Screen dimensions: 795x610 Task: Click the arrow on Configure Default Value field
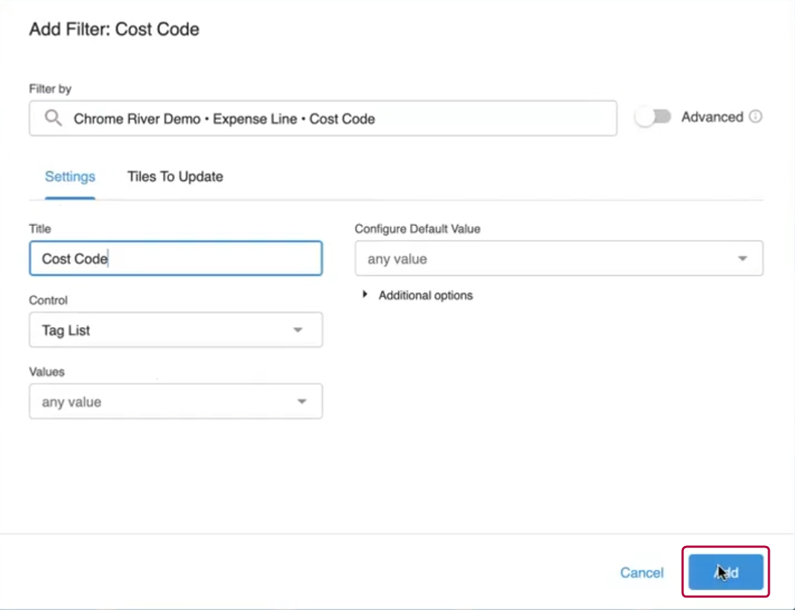[x=742, y=258]
